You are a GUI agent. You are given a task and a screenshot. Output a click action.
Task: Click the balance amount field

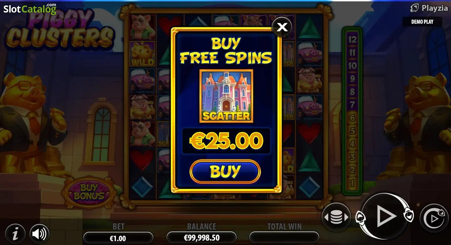[201, 238]
